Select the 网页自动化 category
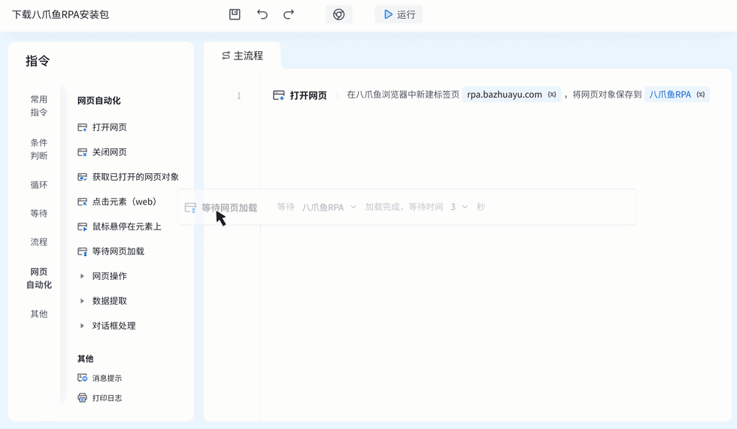Screen dimensions: 737x429 pos(39,278)
